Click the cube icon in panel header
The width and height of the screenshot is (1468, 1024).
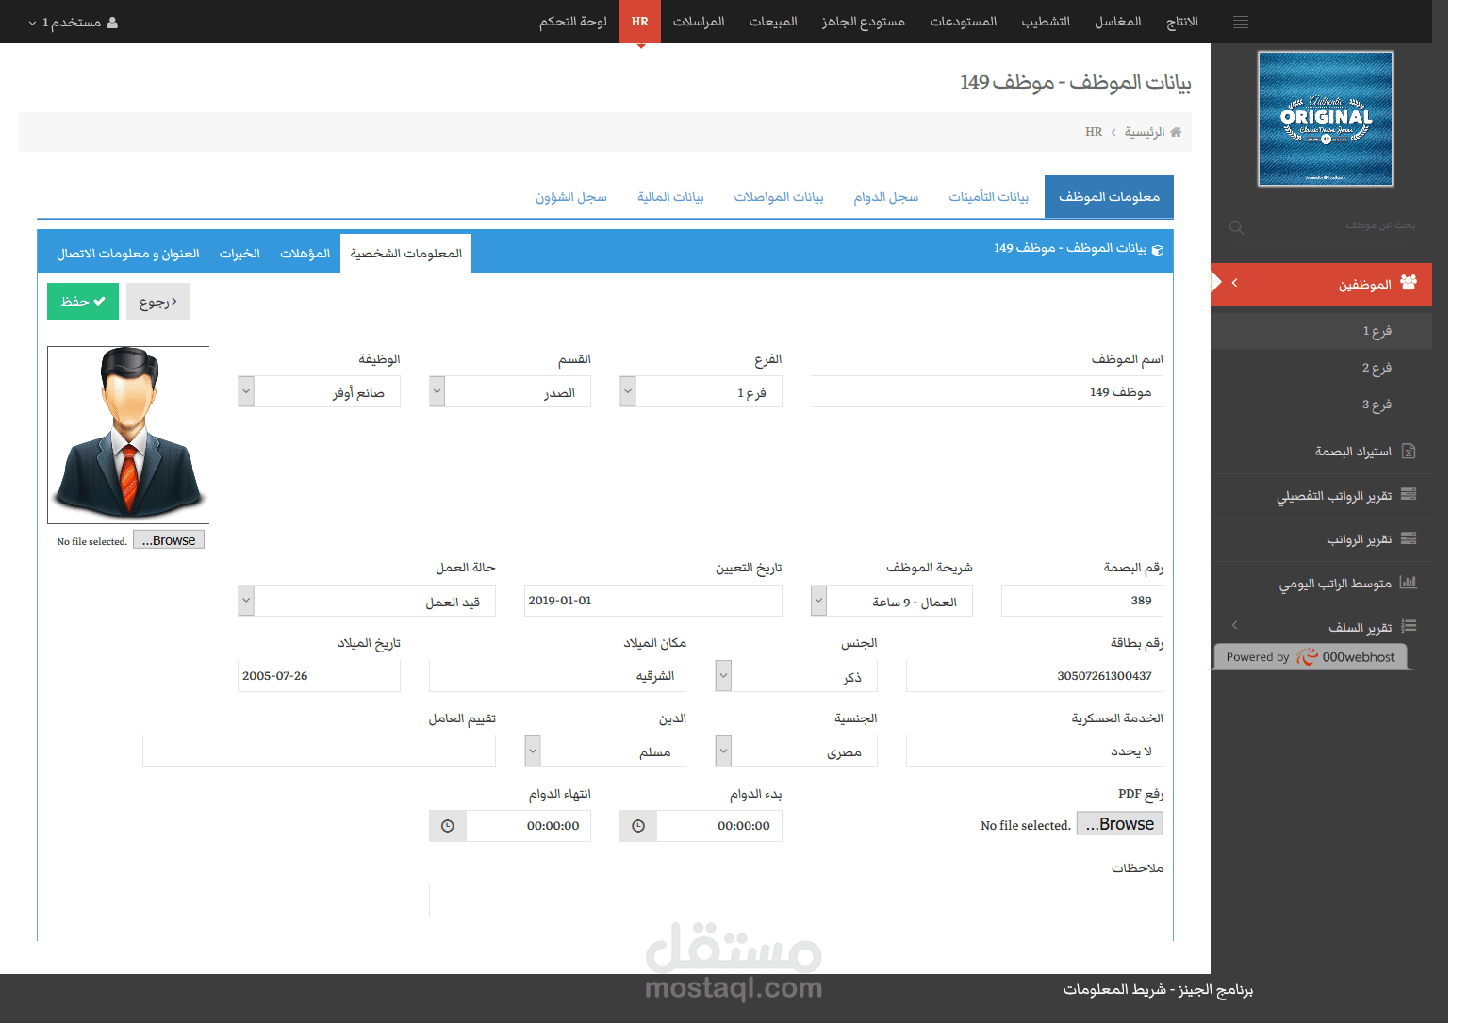point(1158,250)
